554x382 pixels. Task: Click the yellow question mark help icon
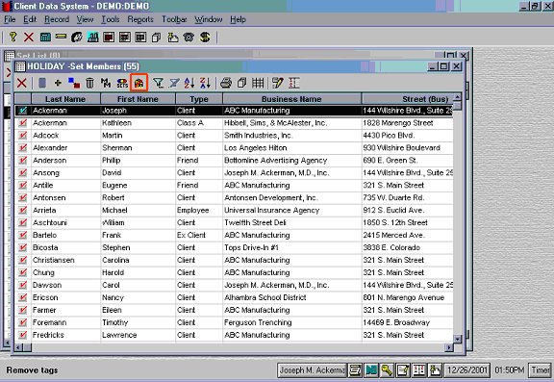[13, 37]
